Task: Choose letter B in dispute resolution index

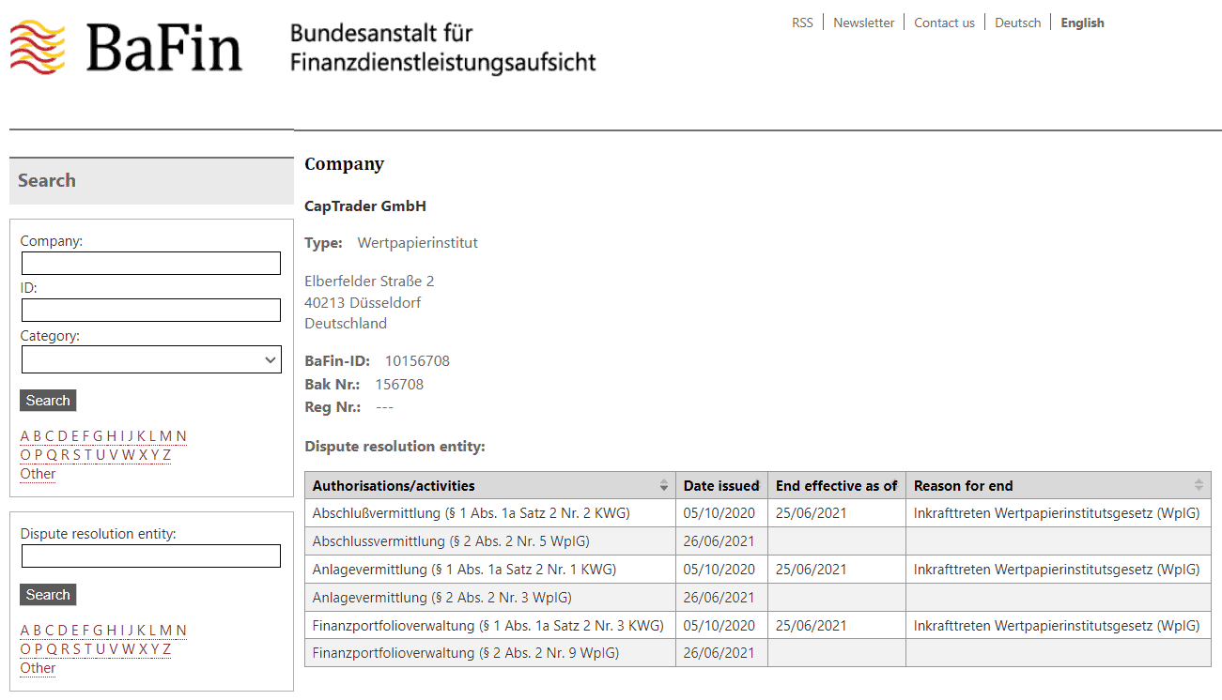Action: click(38, 631)
